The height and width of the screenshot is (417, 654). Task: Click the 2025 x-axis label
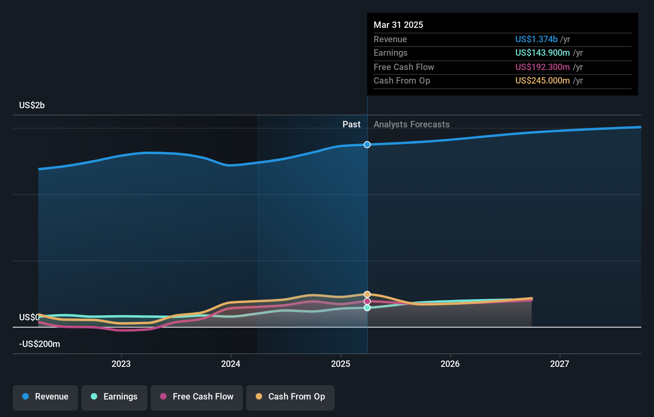coord(341,364)
